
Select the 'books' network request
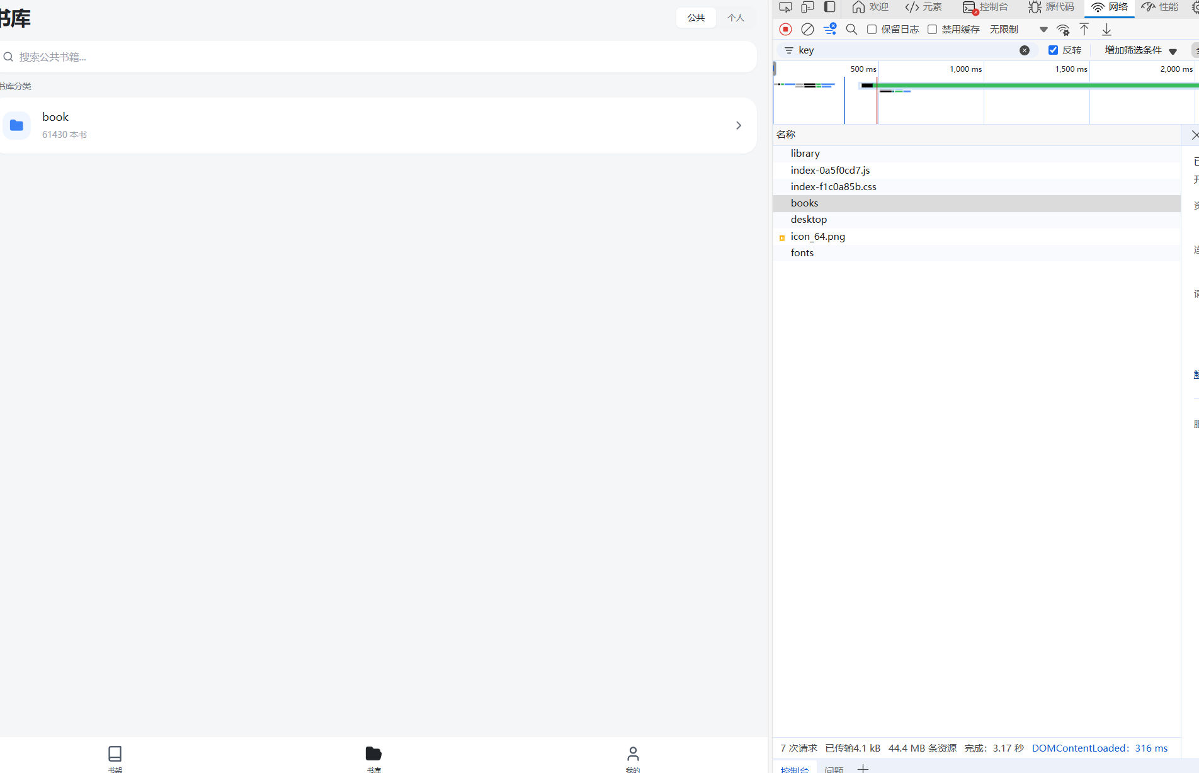(x=976, y=203)
